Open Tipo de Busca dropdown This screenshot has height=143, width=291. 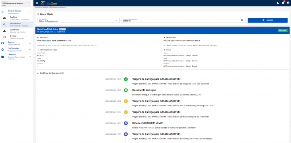point(78,20)
